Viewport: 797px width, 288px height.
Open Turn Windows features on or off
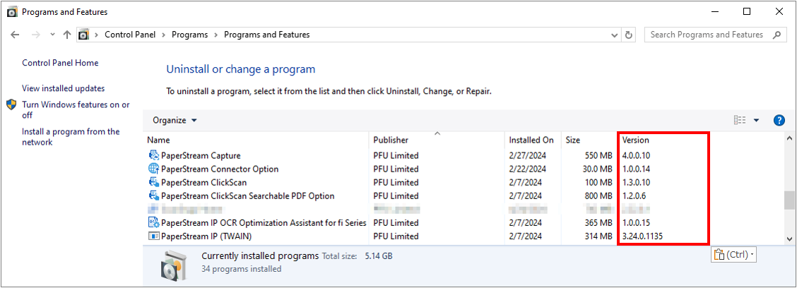pyautogui.click(x=76, y=109)
